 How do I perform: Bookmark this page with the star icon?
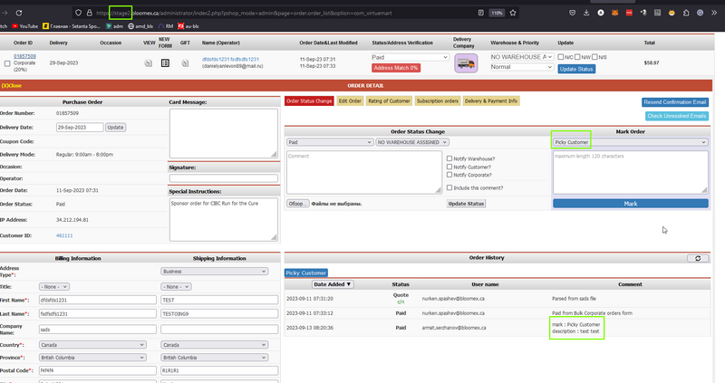[513, 13]
